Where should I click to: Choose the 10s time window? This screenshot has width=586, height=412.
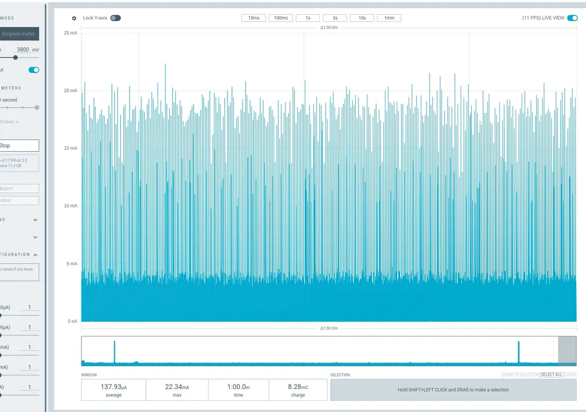(x=362, y=18)
